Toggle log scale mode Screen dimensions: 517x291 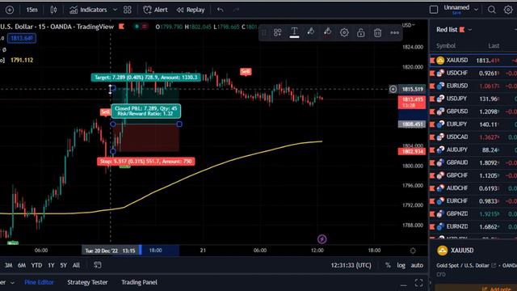tap(401, 265)
